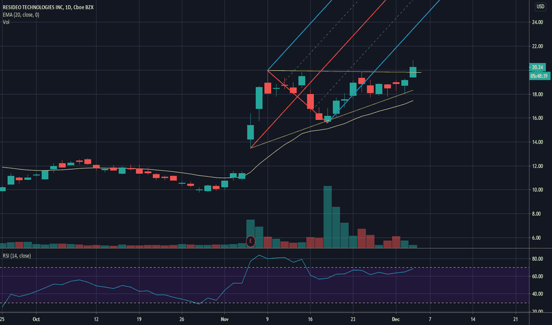This screenshot has width=552, height=325.
Task: Click the Nov date axis label
Action: (224, 319)
